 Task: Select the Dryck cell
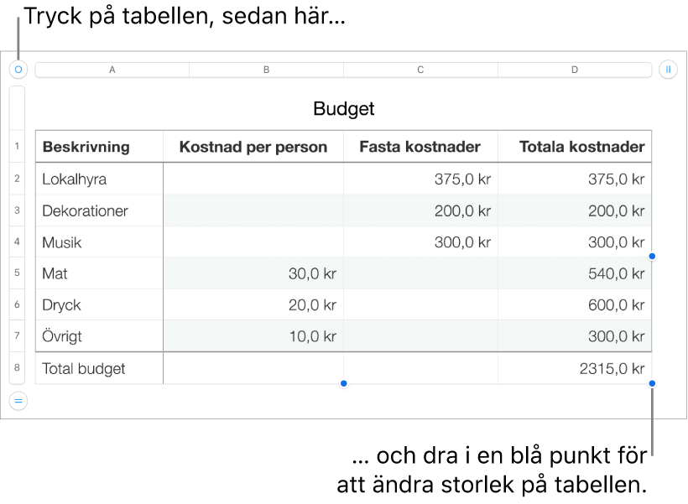[100, 305]
